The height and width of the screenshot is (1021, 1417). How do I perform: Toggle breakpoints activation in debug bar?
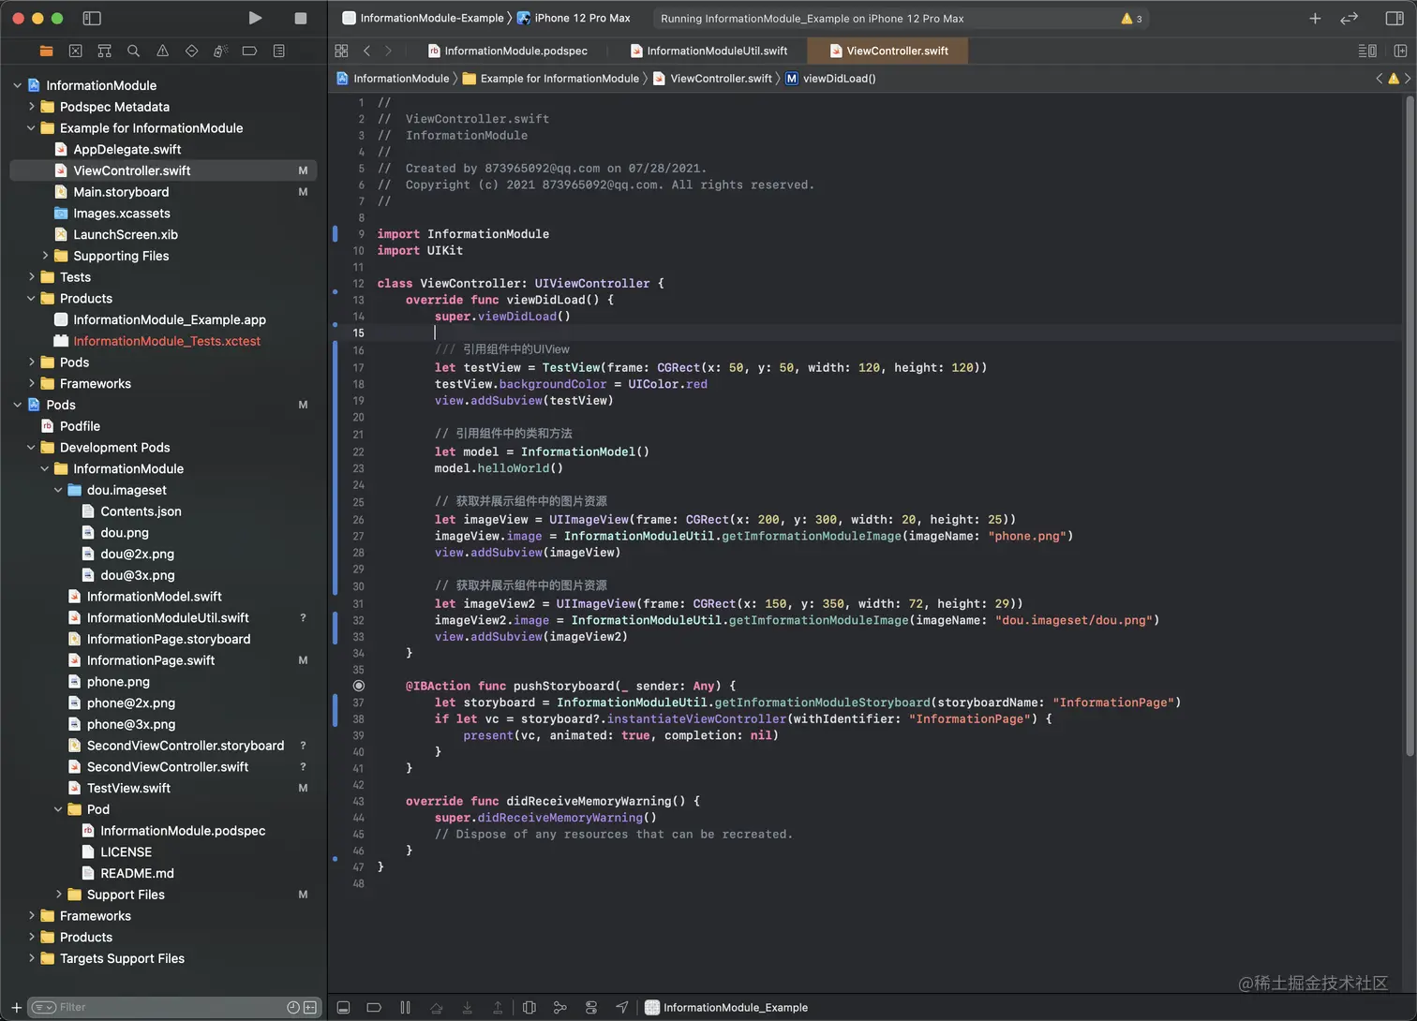coord(374,1008)
